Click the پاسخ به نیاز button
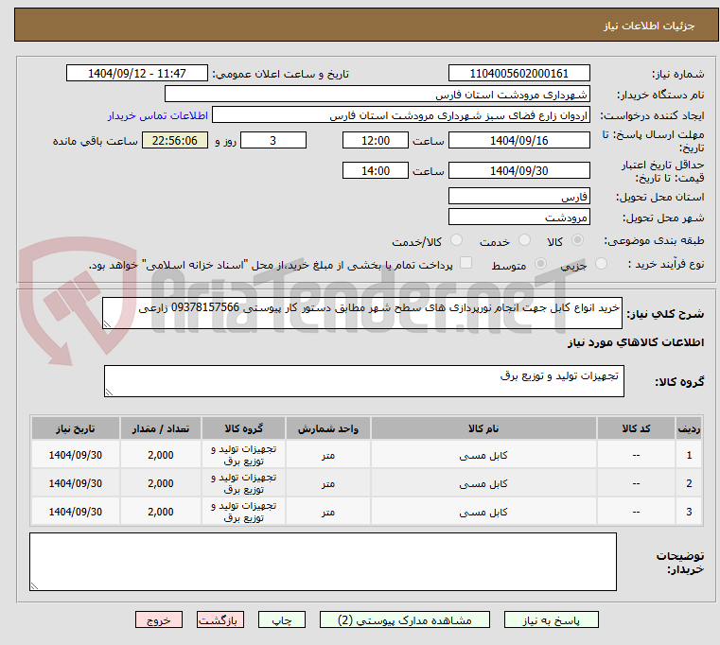720x645 pixels. point(551,619)
